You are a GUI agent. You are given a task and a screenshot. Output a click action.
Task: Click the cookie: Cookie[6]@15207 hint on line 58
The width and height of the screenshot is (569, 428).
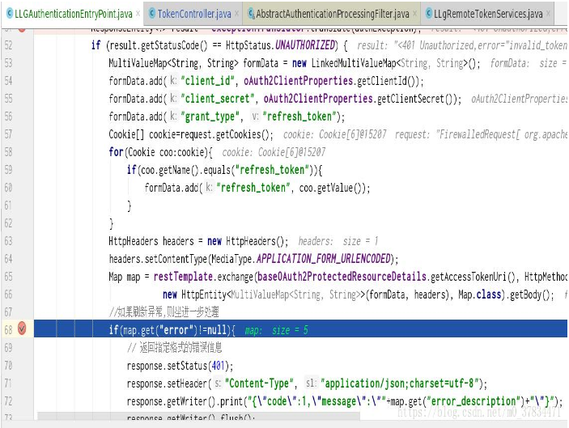coord(274,152)
